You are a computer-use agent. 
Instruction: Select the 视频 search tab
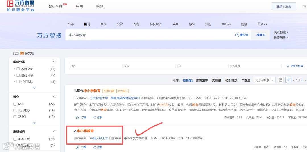point(244,24)
